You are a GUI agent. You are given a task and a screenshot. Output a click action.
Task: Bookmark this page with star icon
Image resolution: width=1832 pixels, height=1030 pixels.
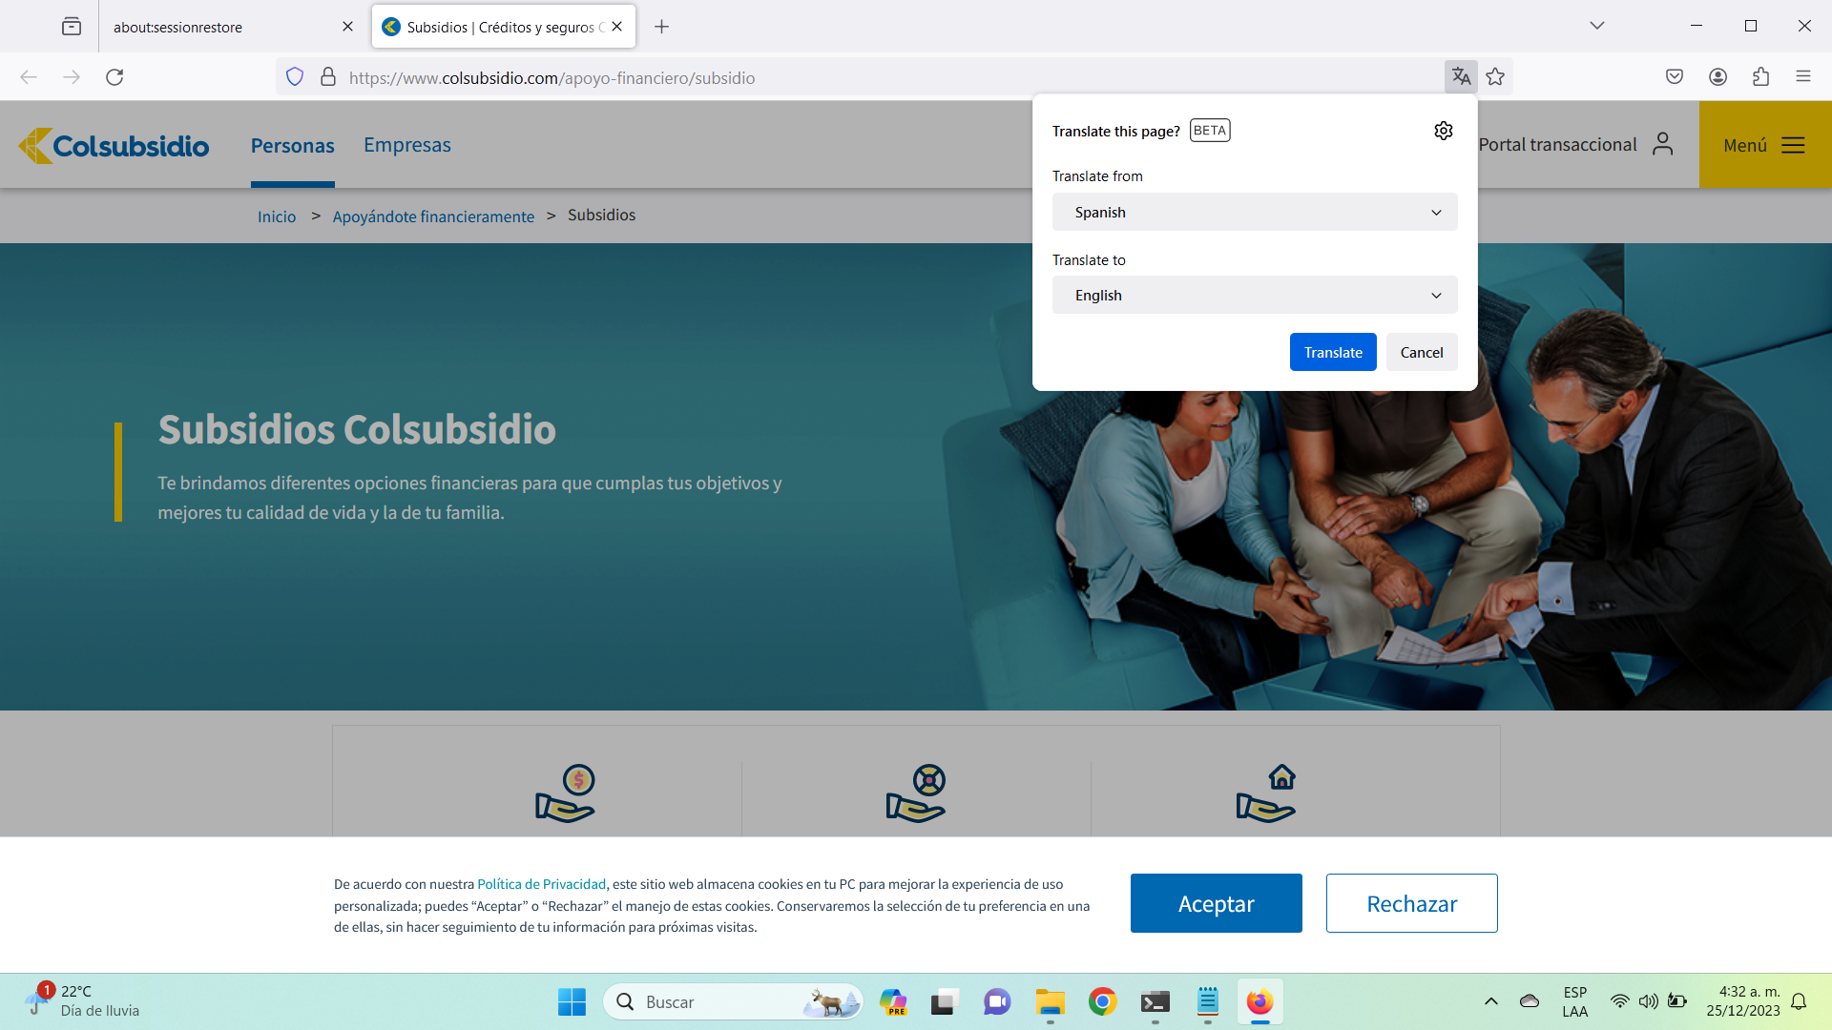pos(1495,76)
